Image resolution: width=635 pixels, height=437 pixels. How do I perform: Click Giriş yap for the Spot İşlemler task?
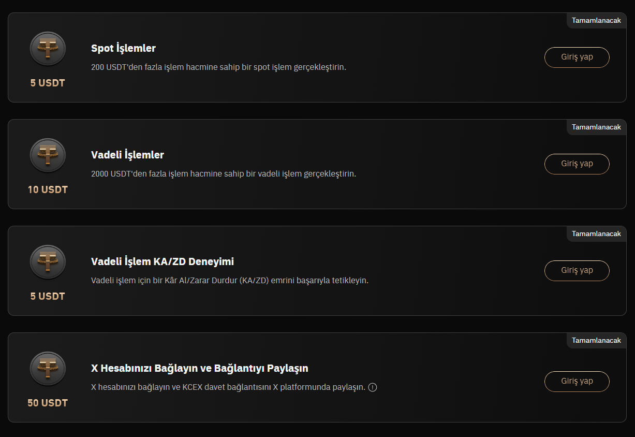click(x=577, y=57)
